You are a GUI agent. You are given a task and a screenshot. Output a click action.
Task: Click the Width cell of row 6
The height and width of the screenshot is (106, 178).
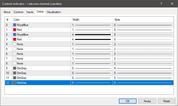[92, 54]
